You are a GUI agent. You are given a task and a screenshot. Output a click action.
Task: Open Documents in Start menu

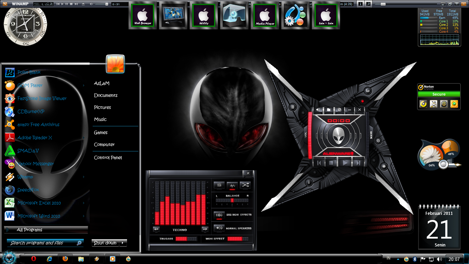pyautogui.click(x=106, y=95)
